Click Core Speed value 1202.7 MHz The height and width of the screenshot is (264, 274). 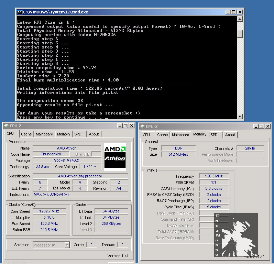pos(49,211)
